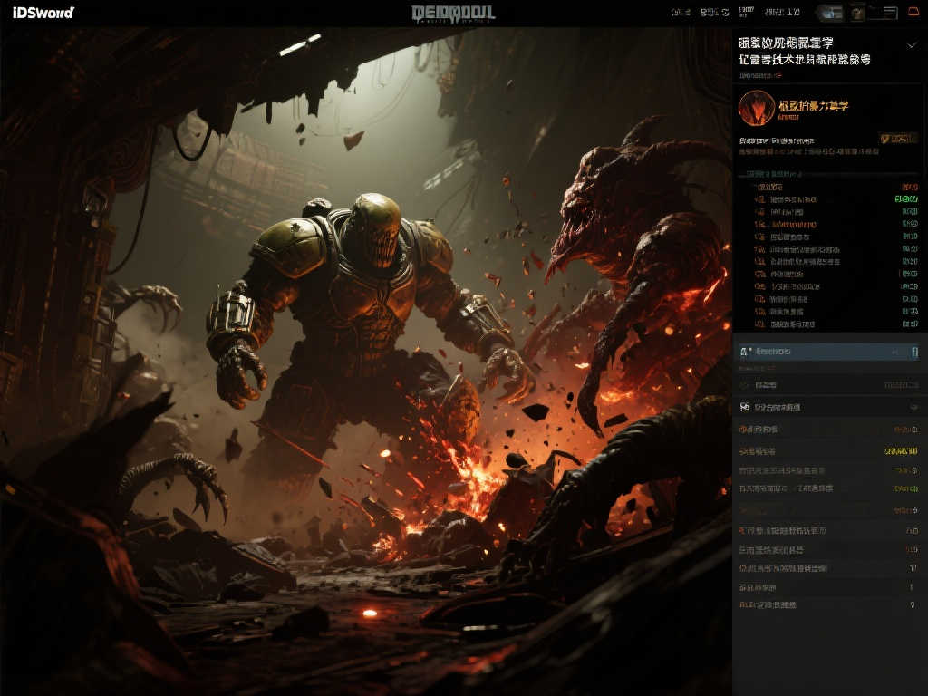Toggle the control at right end of highlighted row
The image size is (928, 696).
(914, 352)
